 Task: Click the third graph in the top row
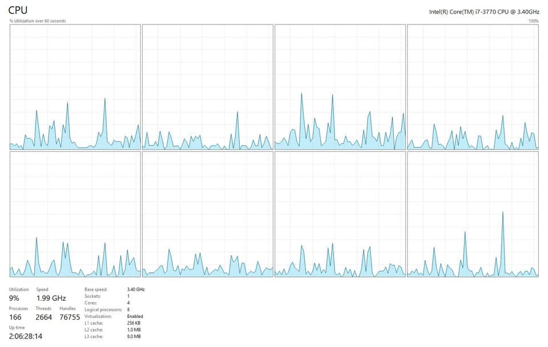(340, 87)
